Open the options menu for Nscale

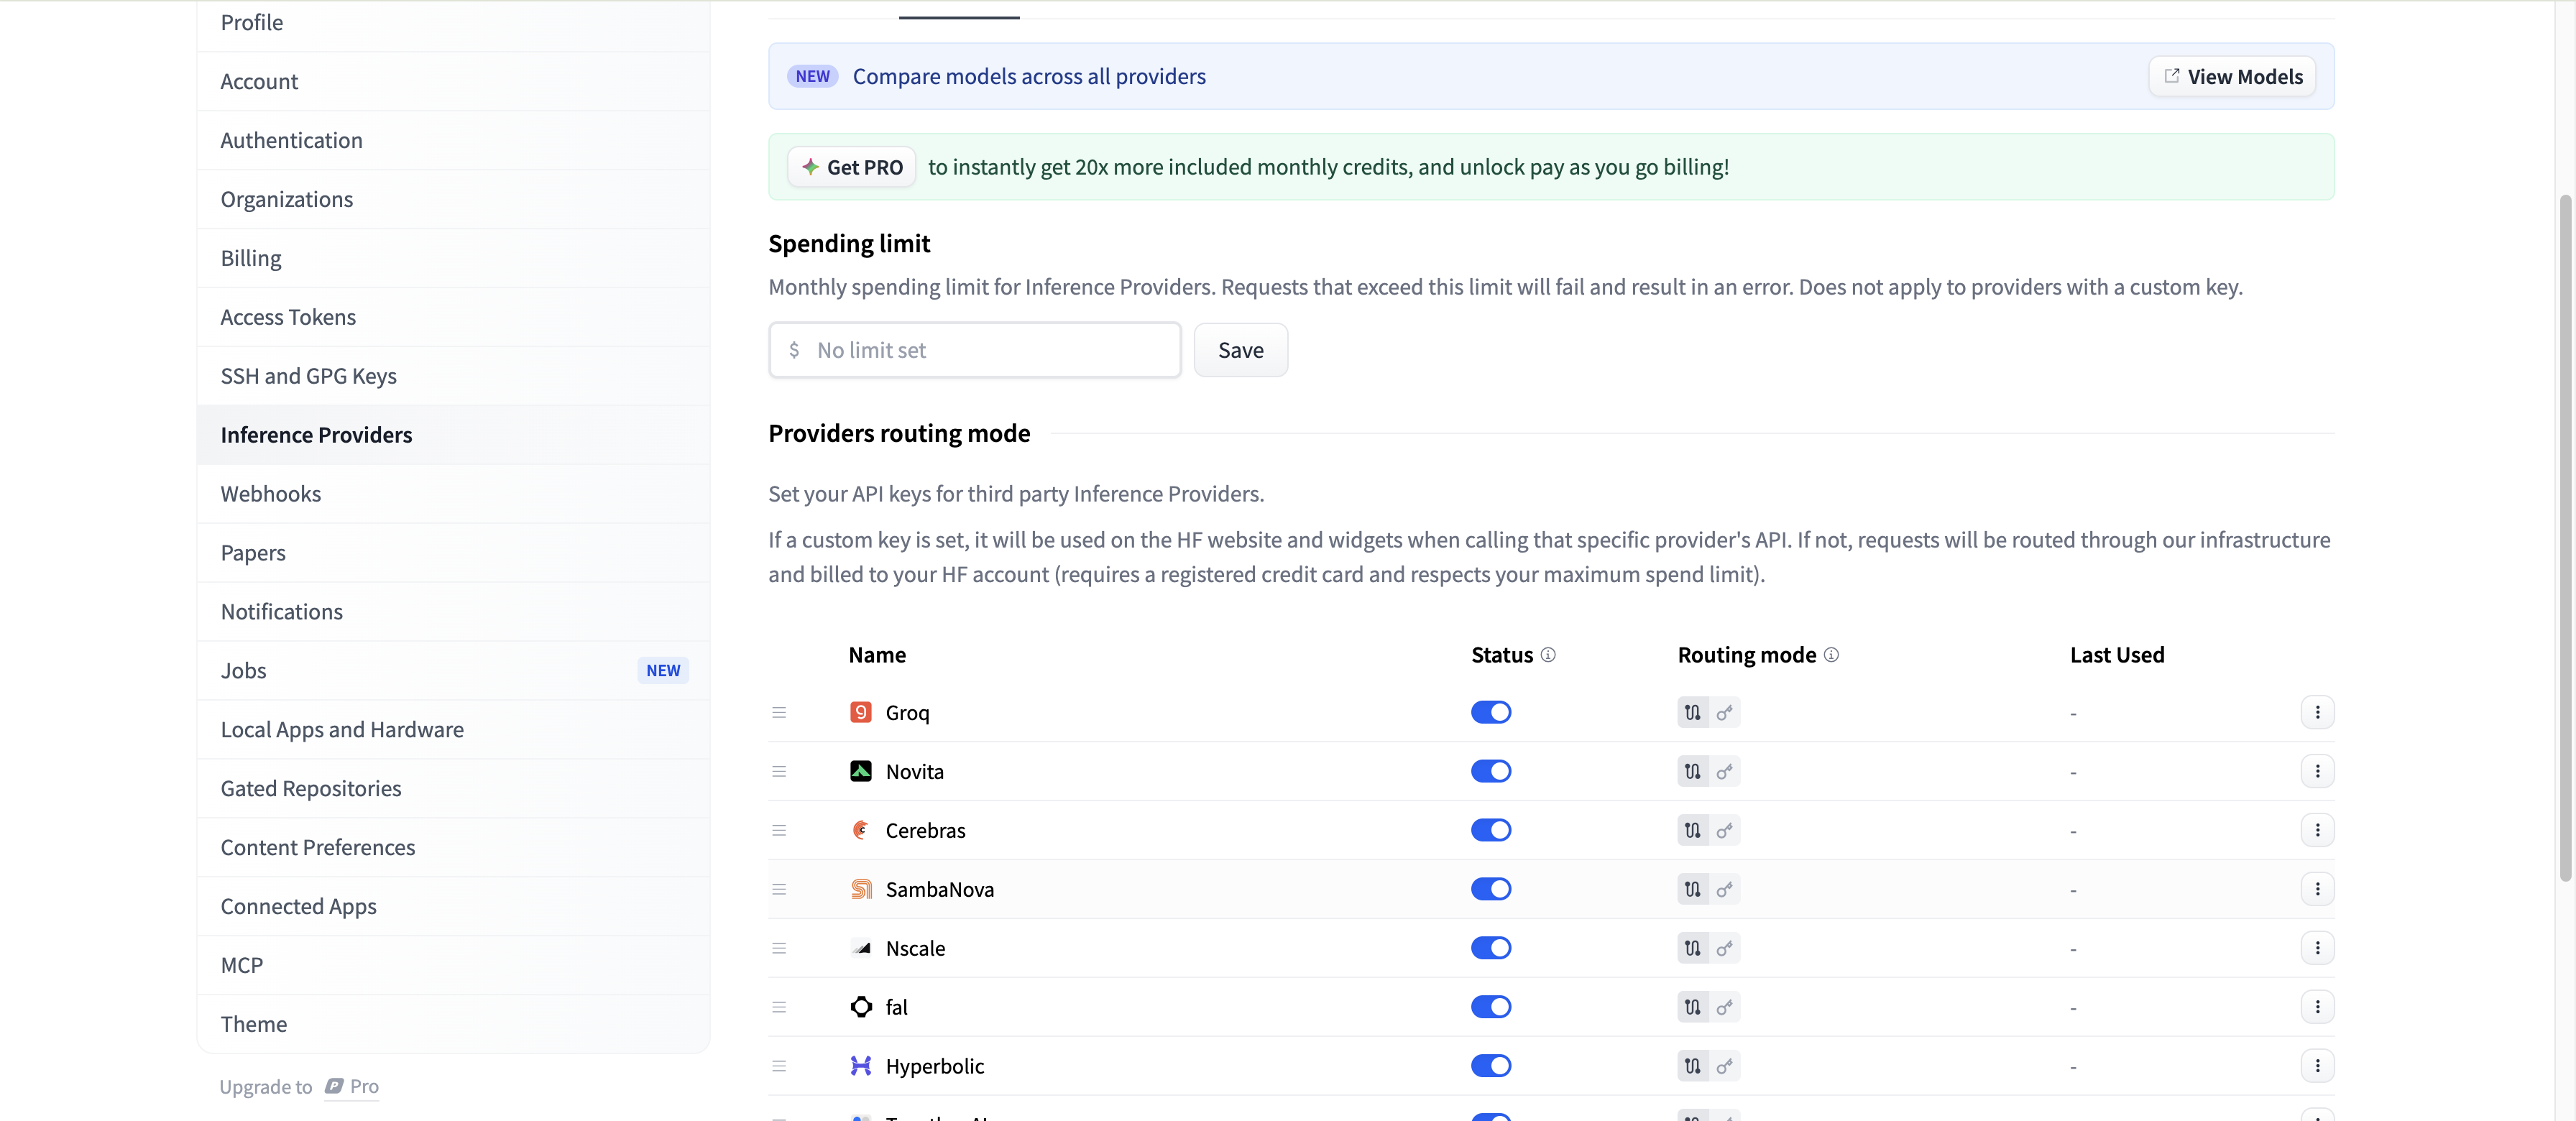point(2318,948)
